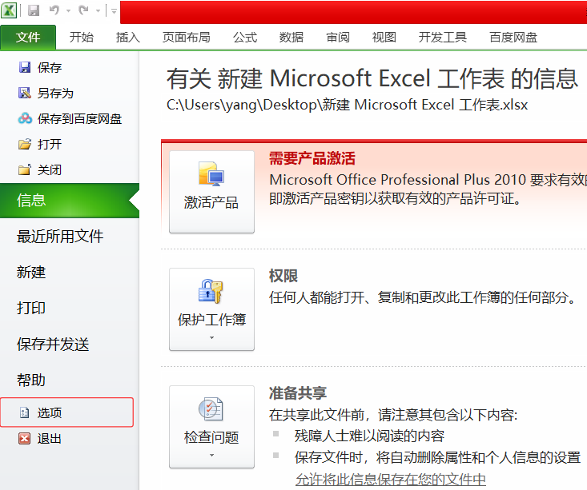Image resolution: width=587 pixels, height=490 pixels.
Task: Go to the 数据 ribbon tab
Action: [291, 37]
